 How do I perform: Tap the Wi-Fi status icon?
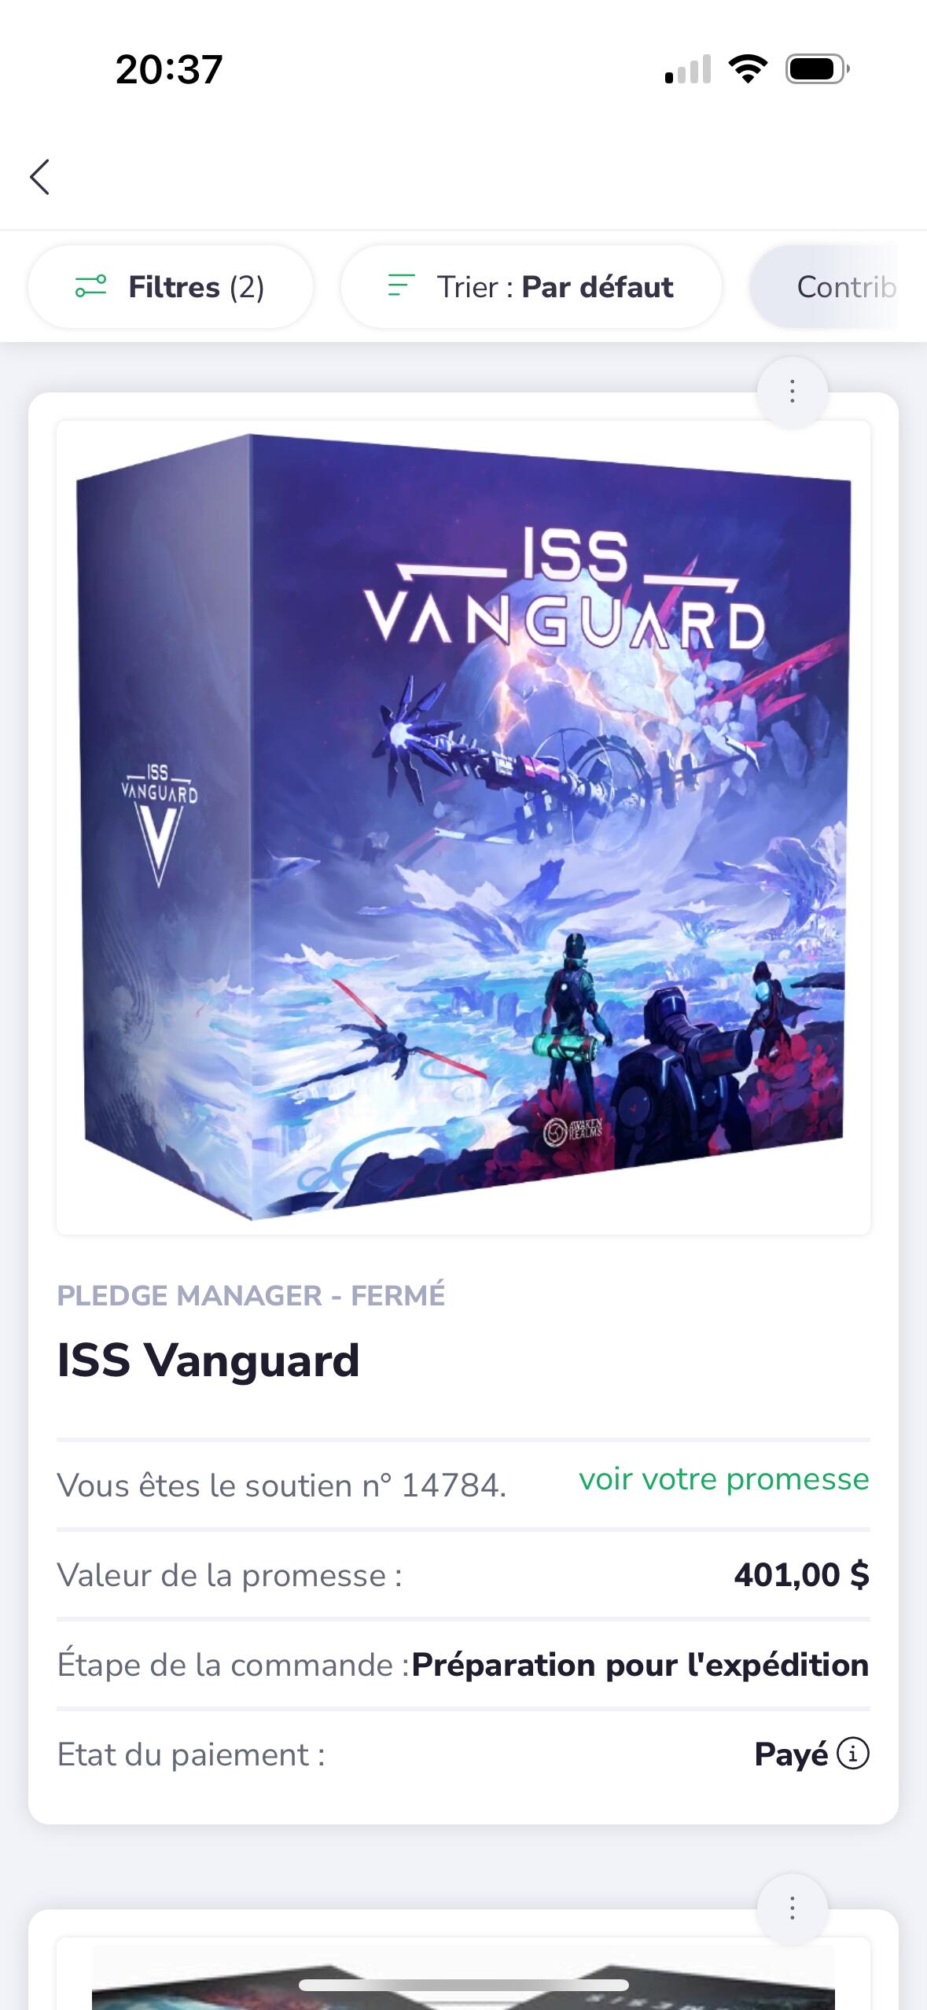(749, 69)
